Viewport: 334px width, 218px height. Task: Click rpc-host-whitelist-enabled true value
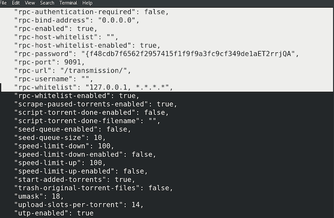point(148,46)
